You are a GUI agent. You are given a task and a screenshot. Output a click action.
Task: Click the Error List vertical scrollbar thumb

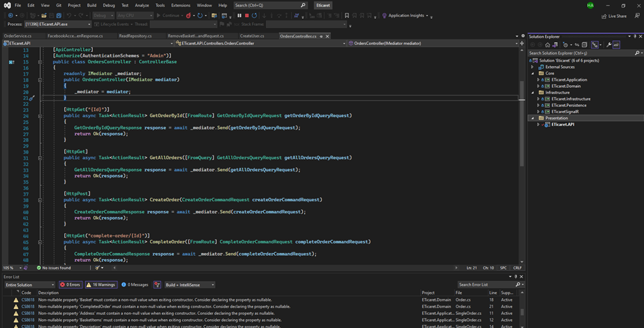point(523,312)
